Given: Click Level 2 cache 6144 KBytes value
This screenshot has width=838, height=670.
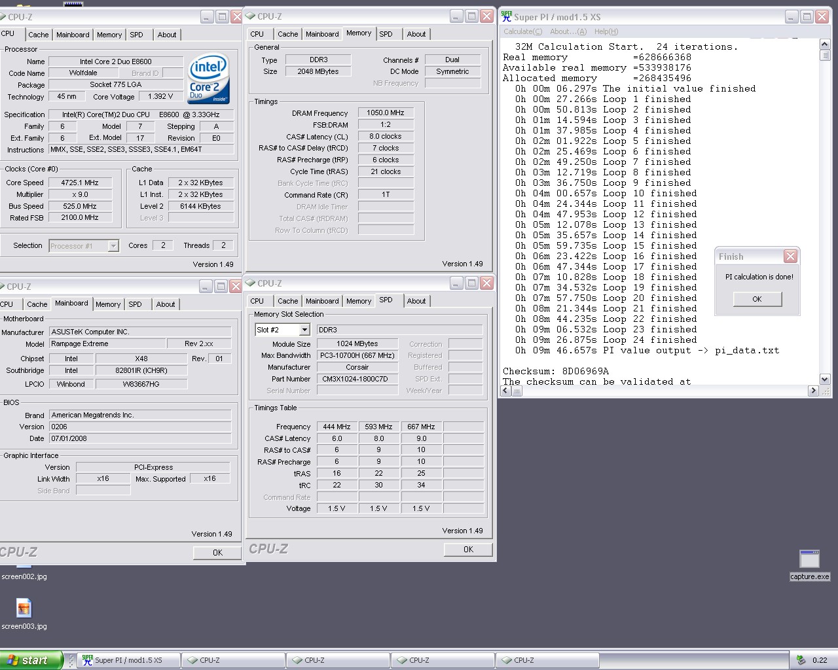Looking at the screenshot, I should click(x=200, y=206).
